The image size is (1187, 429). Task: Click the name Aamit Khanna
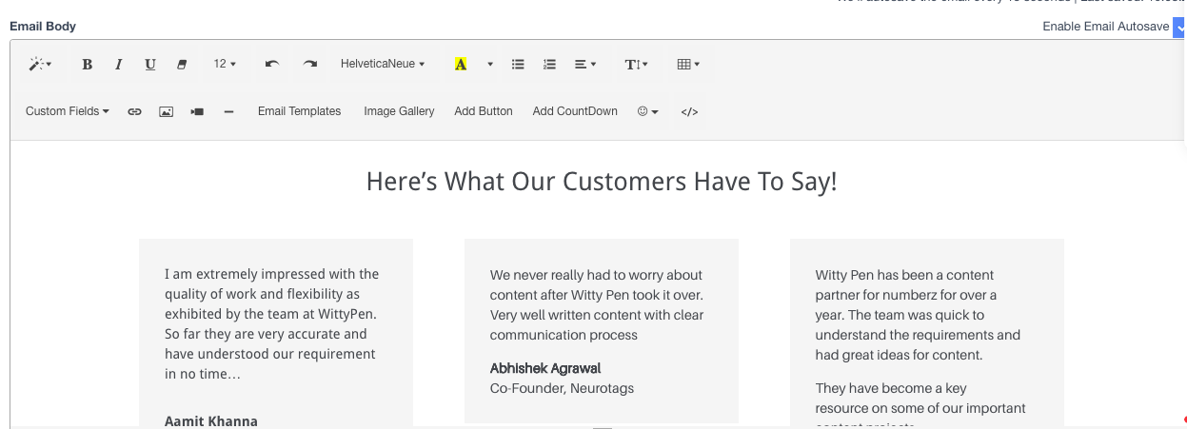pos(211,420)
